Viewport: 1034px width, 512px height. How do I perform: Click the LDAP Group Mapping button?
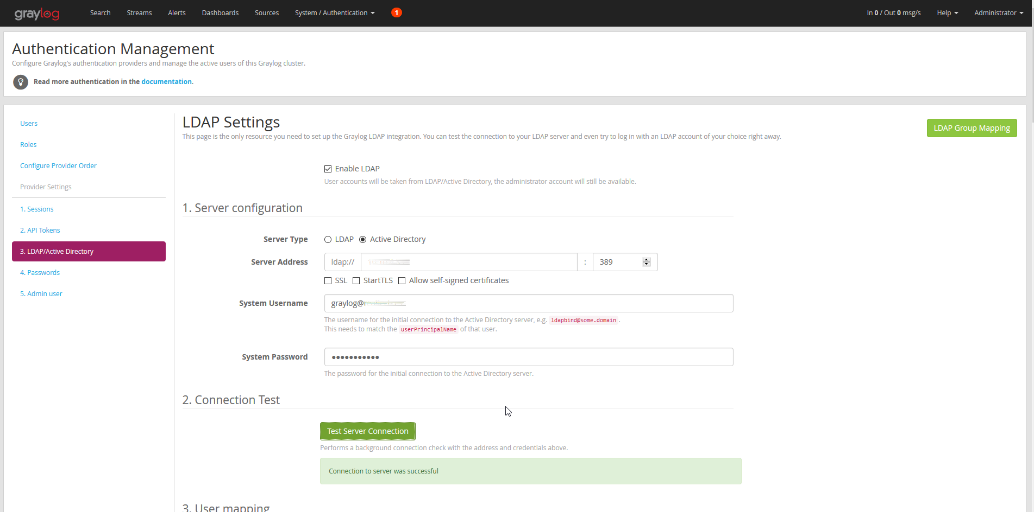click(972, 128)
